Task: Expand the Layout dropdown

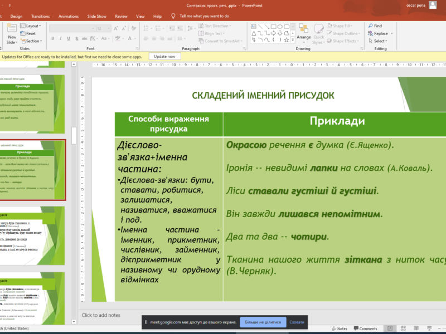Action: click(32, 26)
